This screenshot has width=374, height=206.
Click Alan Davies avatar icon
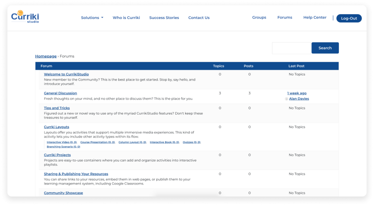[x=286, y=99]
